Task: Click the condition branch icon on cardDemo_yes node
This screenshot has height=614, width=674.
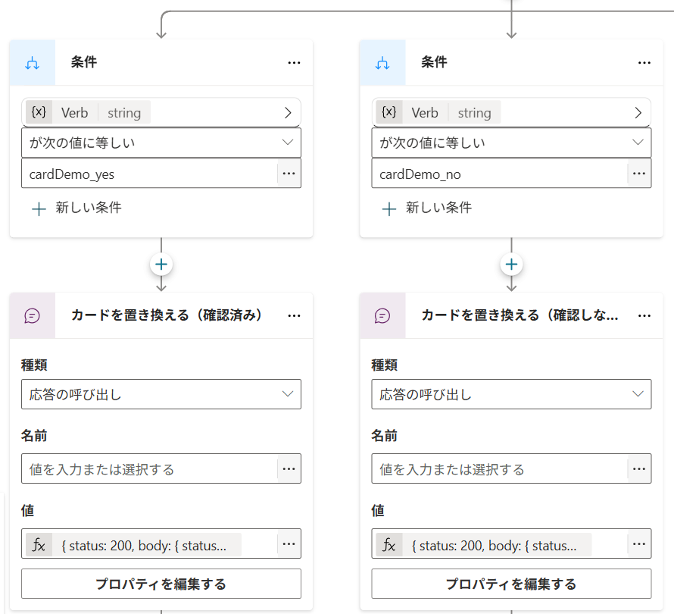Action: point(33,63)
